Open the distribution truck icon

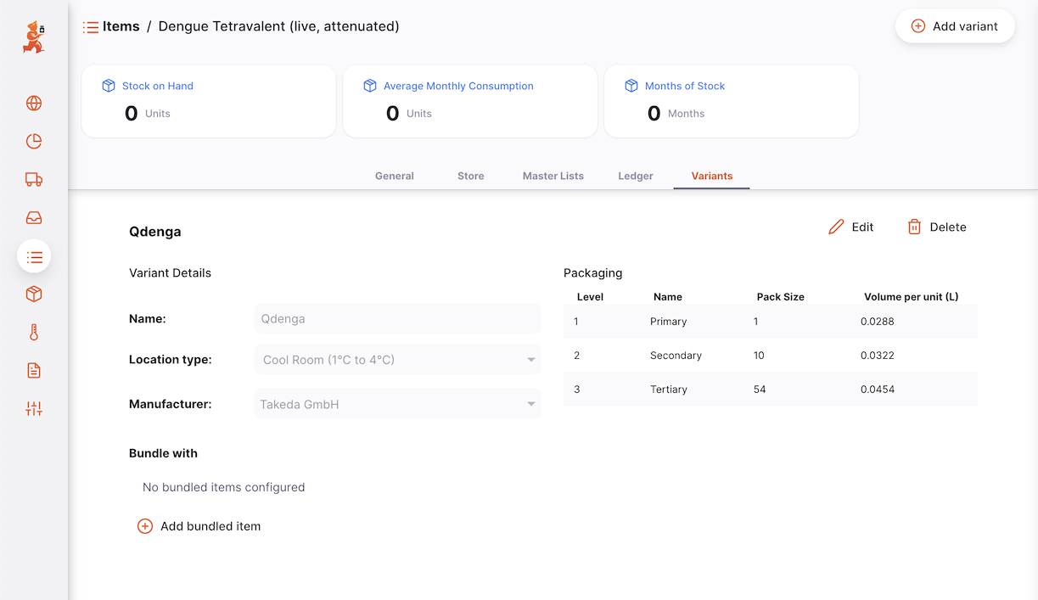tap(34, 180)
